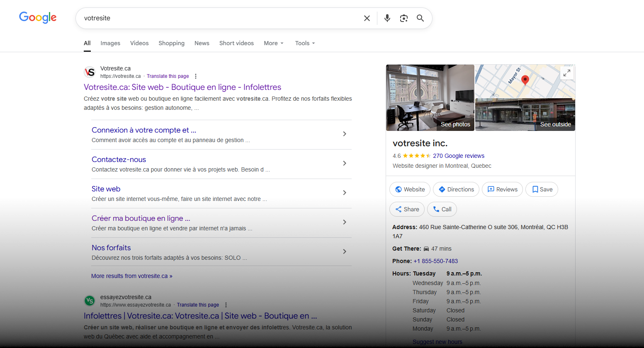This screenshot has height=348, width=644.
Task: Open search by image camera icon
Action: point(403,18)
